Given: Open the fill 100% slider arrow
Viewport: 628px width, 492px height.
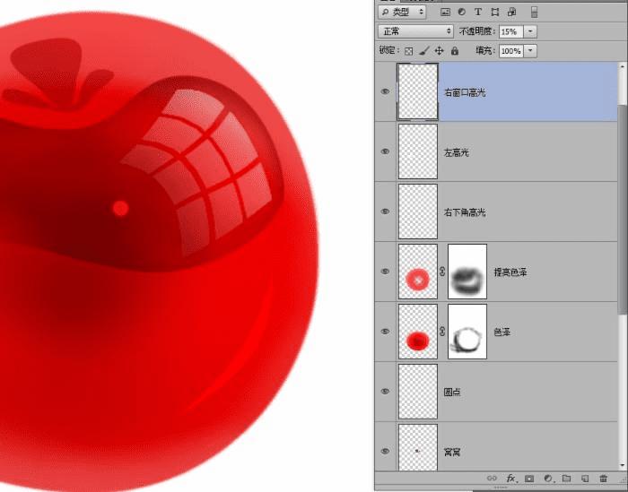Looking at the screenshot, I should coord(530,51).
